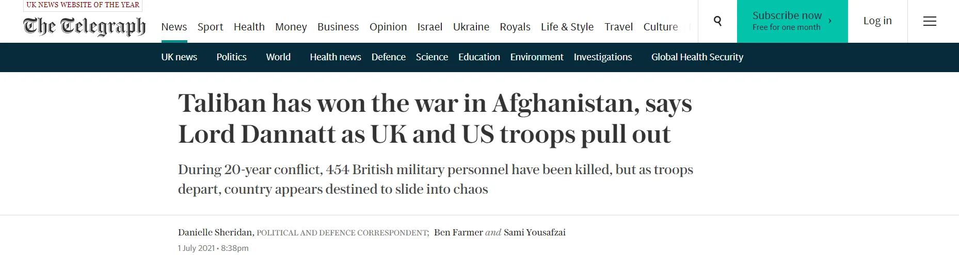Open the hamburger menu icon
959x255 pixels.
930,21
